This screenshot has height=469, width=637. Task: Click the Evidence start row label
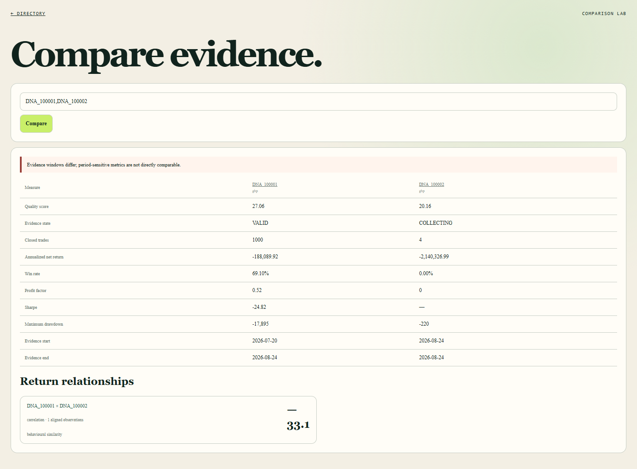tap(38, 341)
